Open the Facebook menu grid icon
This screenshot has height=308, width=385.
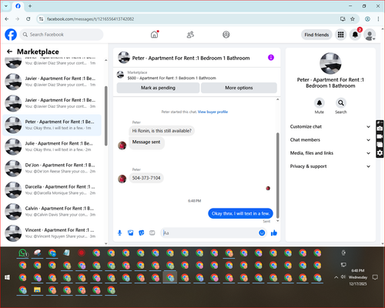(340, 35)
